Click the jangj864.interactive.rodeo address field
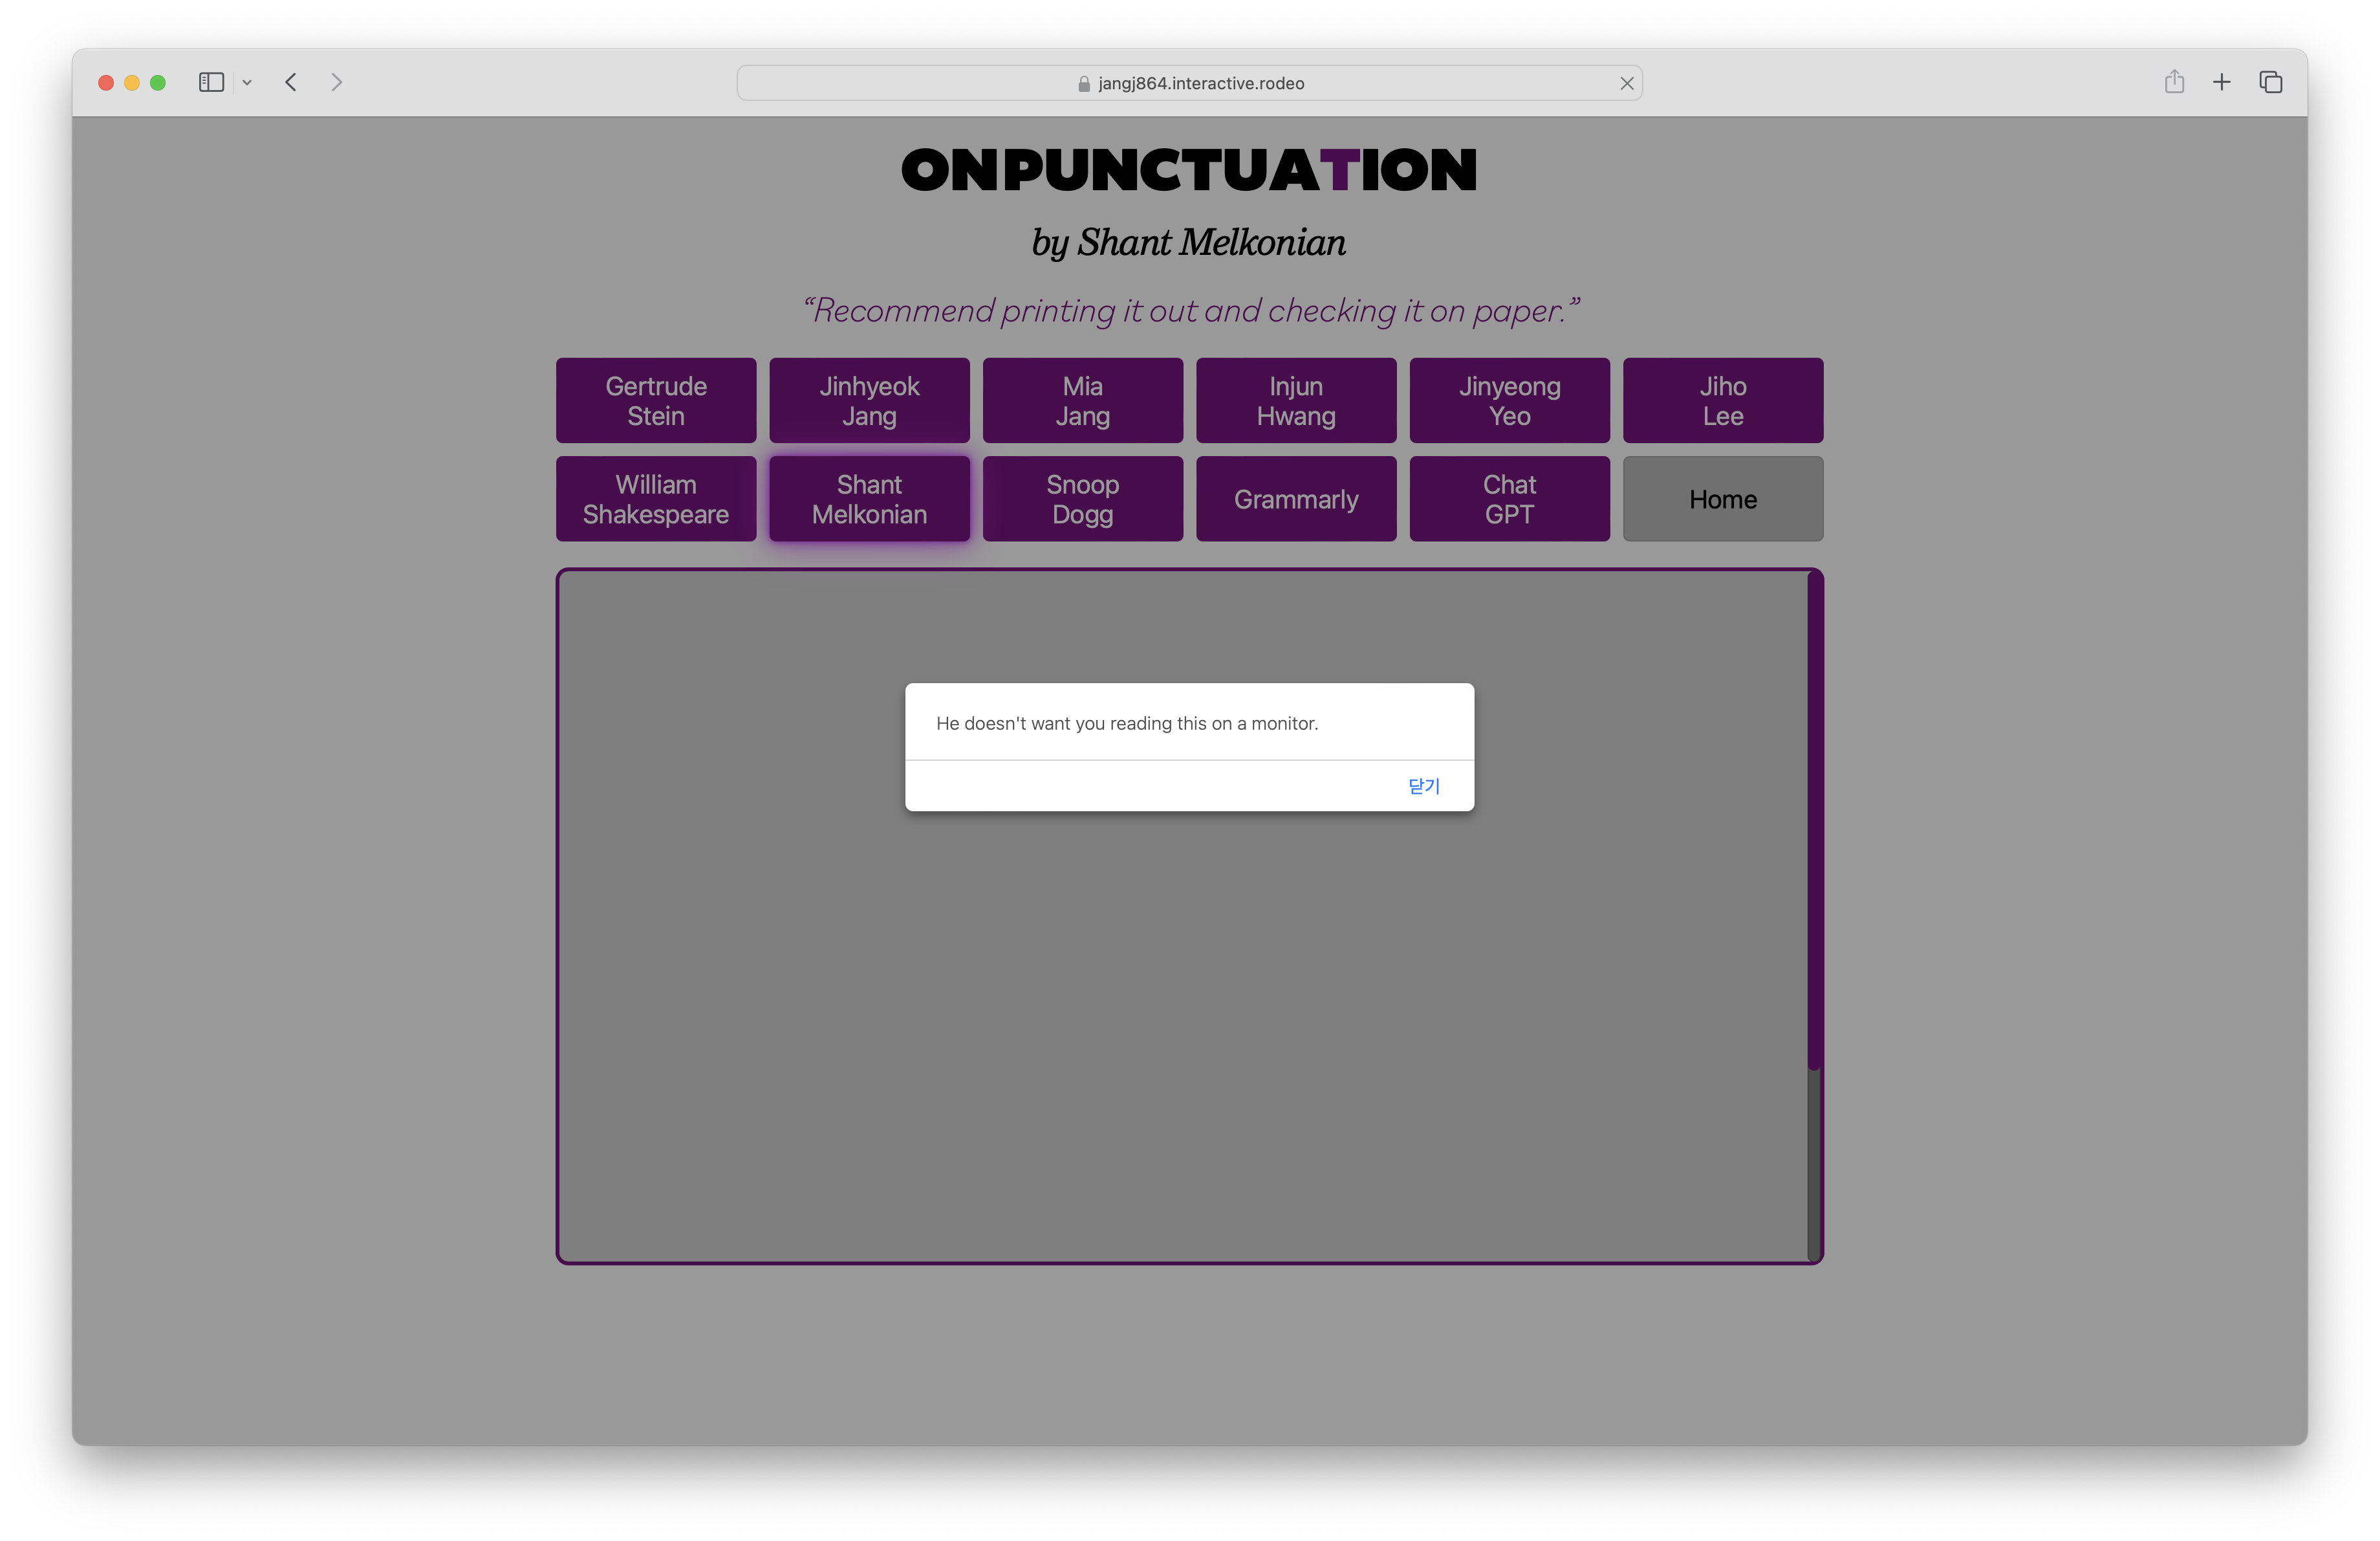Image resolution: width=2380 pixels, height=1541 pixels. pyautogui.click(x=1200, y=84)
